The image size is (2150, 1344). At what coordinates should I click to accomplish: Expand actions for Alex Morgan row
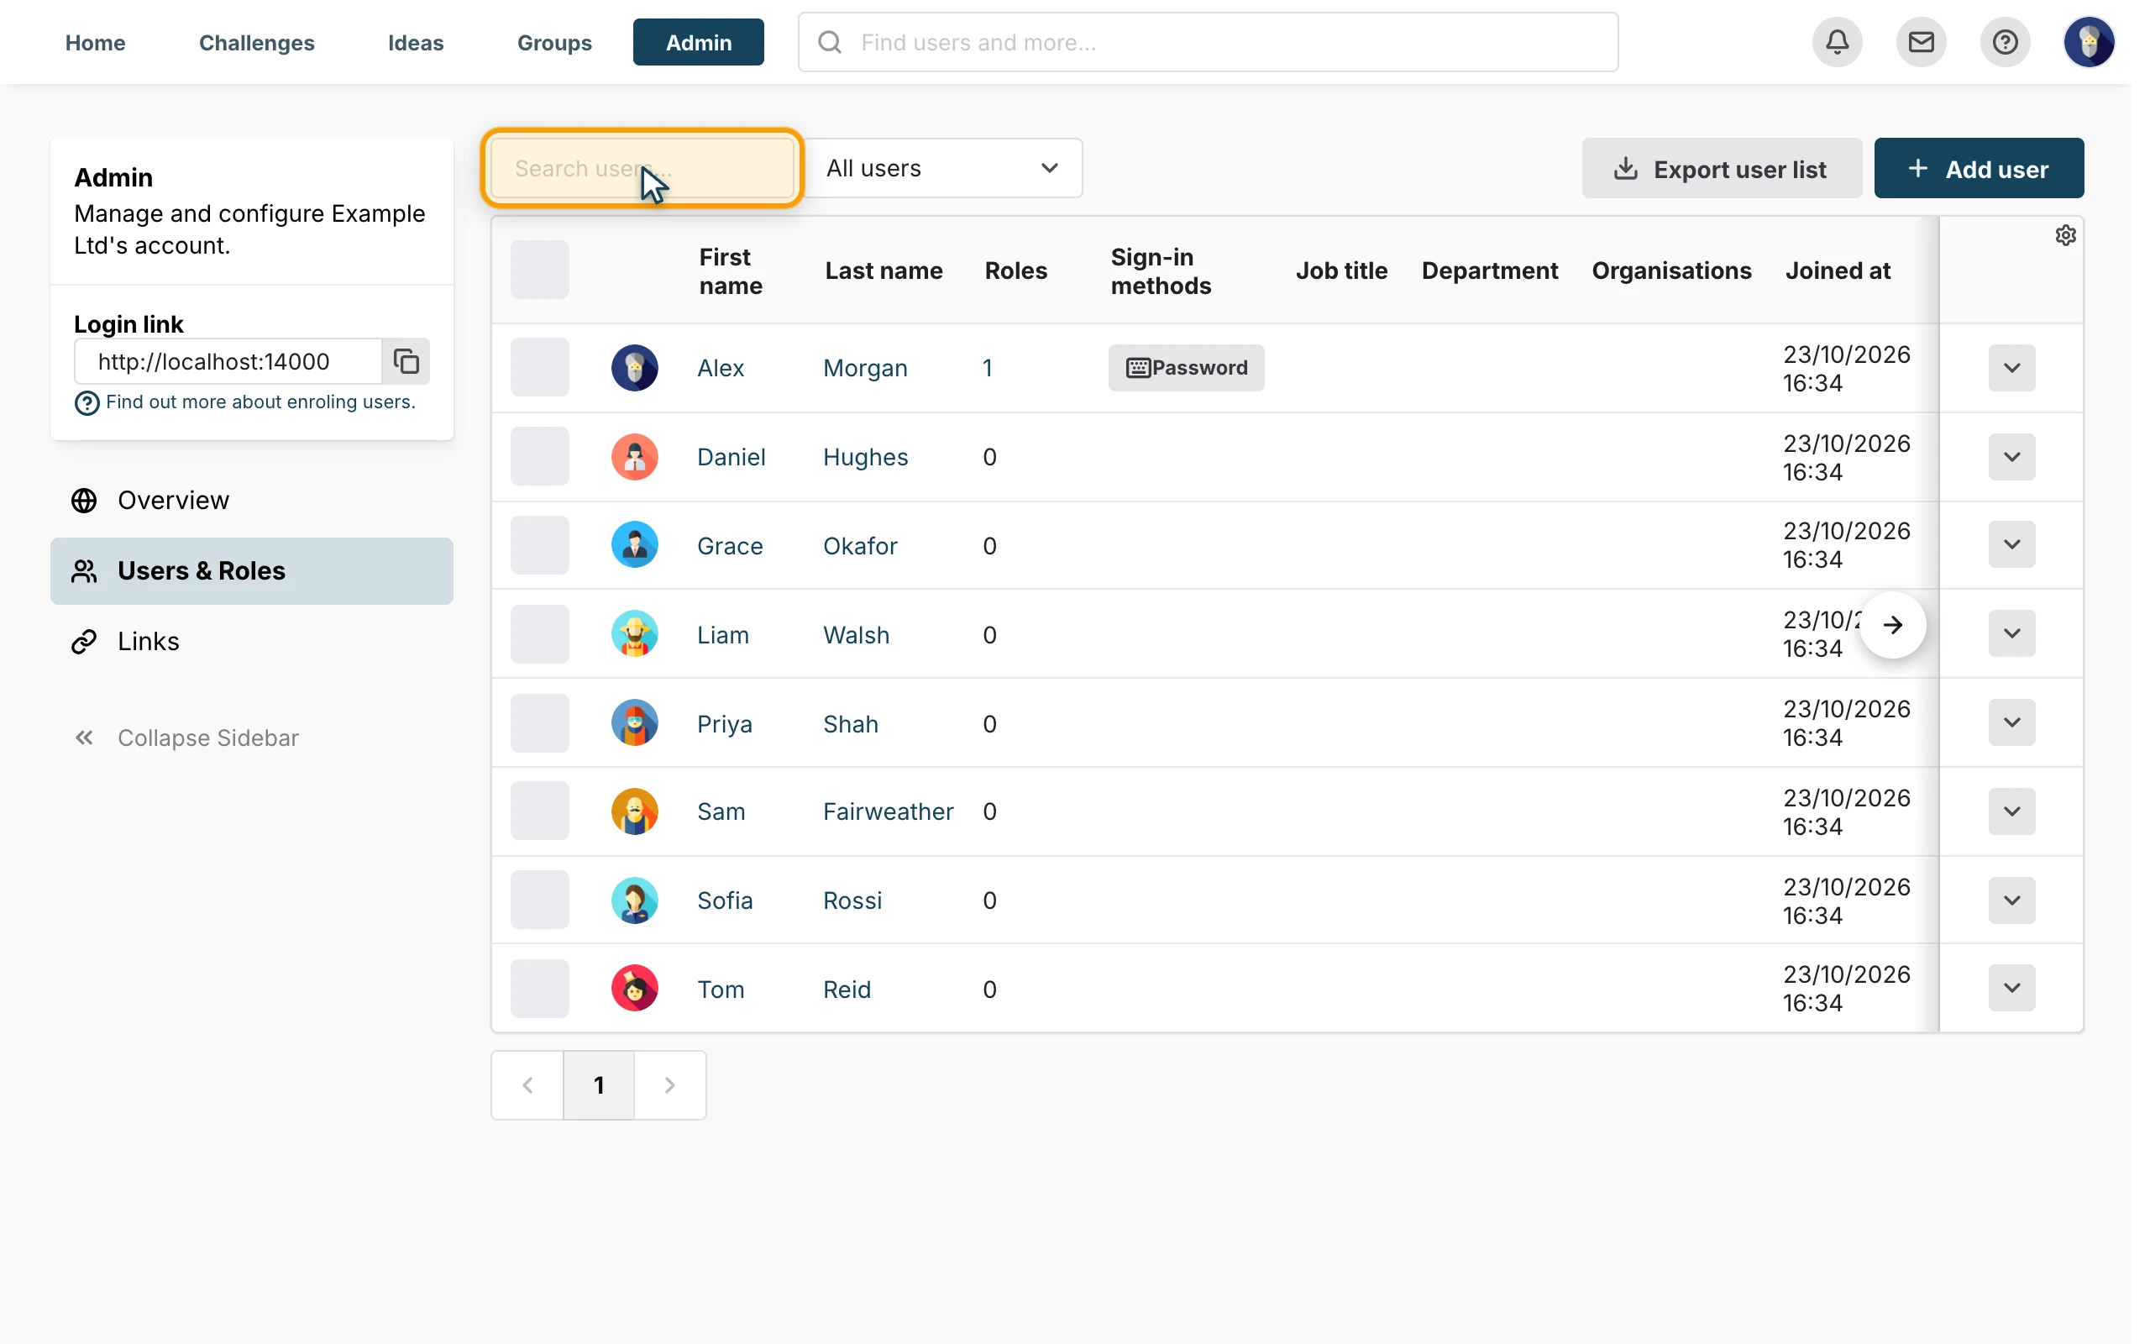pyautogui.click(x=2011, y=368)
